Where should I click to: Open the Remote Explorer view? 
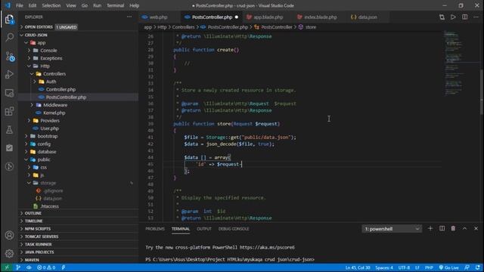(x=9, y=93)
